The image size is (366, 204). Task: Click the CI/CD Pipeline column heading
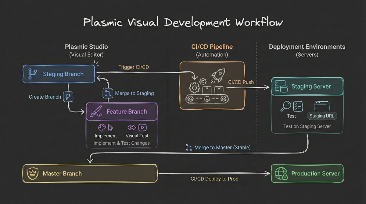click(x=212, y=47)
